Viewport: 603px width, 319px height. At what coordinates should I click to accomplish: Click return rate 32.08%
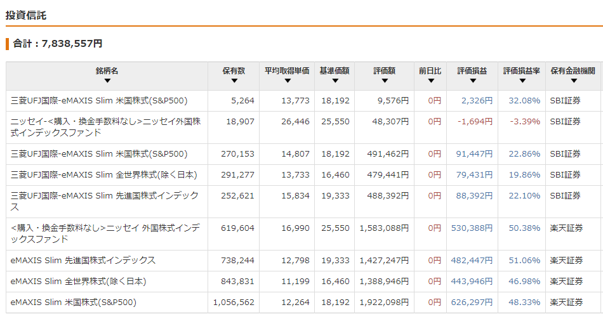pos(524,101)
